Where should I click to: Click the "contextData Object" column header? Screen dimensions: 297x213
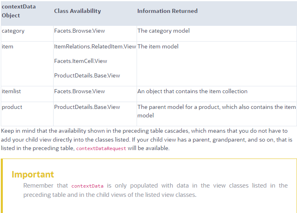click(16, 11)
